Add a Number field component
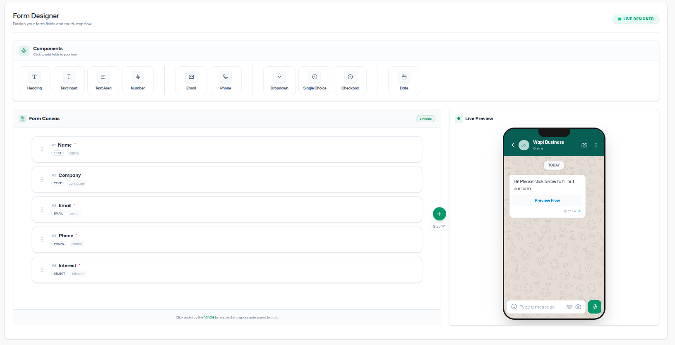This screenshot has height=345, width=675. (x=138, y=81)
